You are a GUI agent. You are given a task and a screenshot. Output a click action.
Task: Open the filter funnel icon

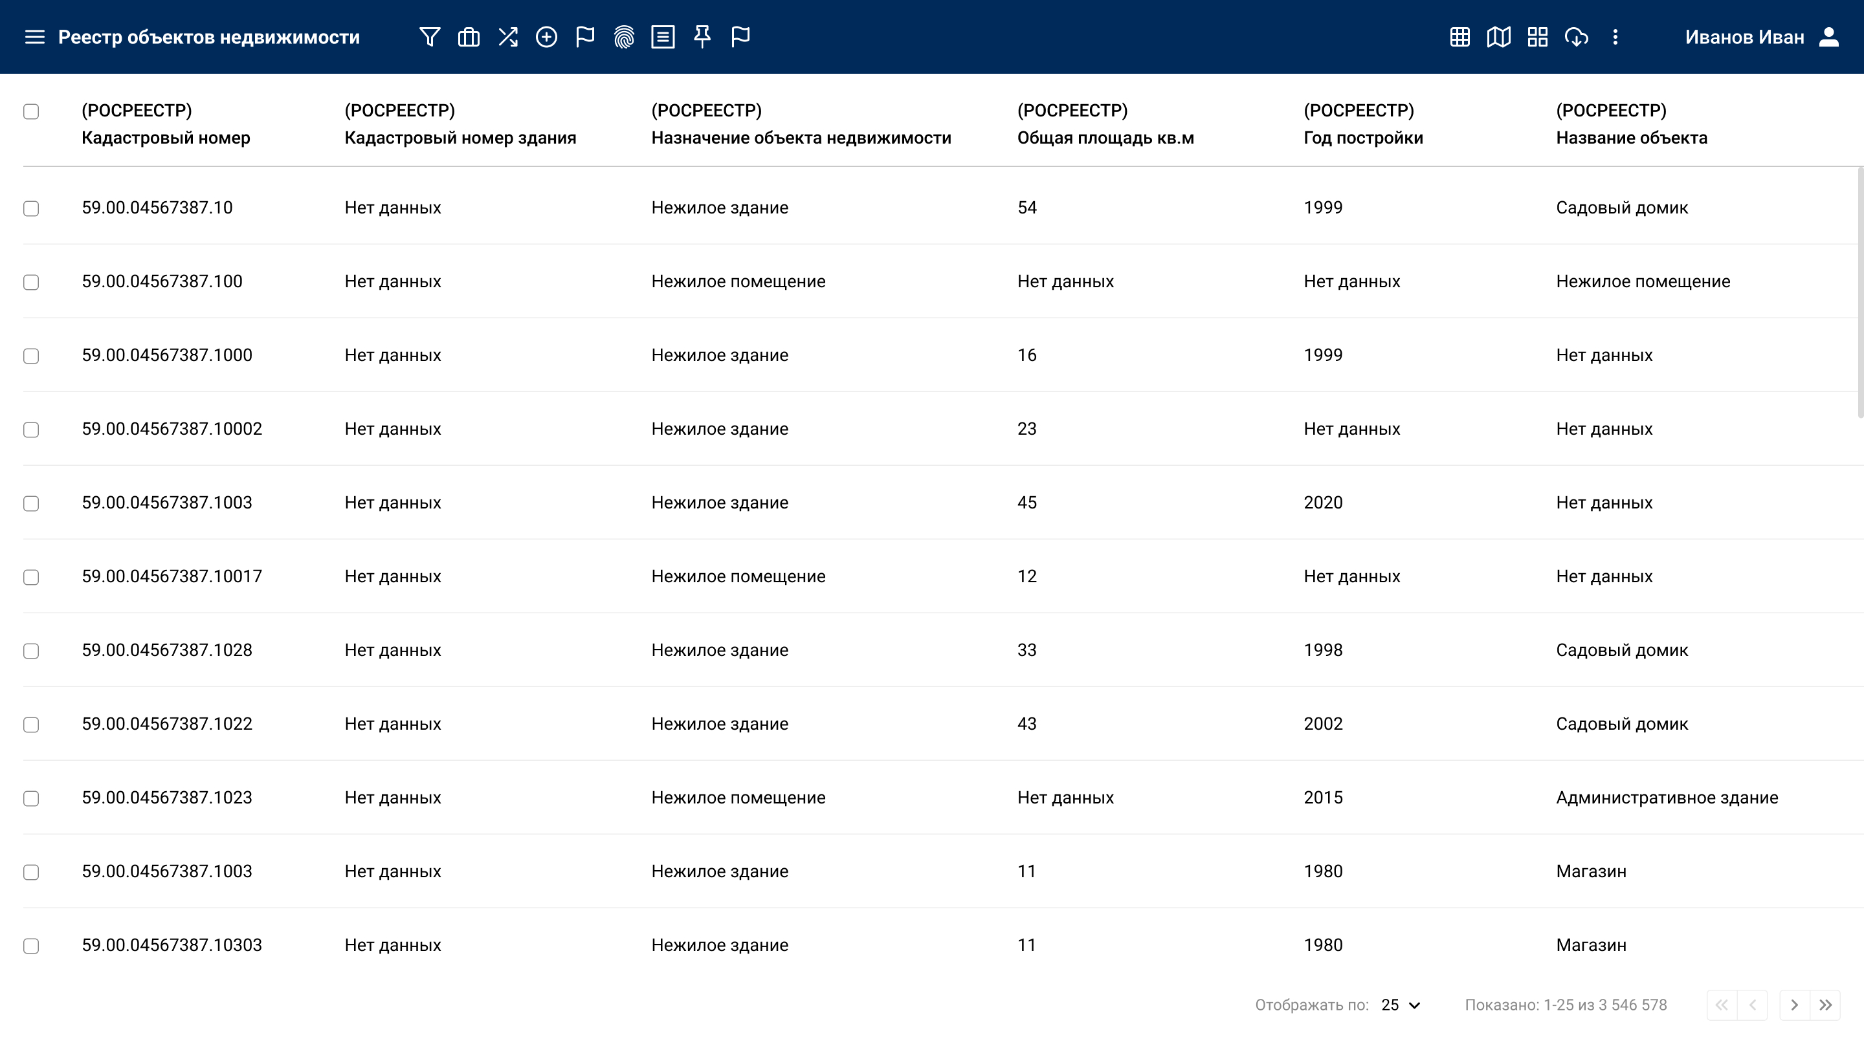point(430,37)
